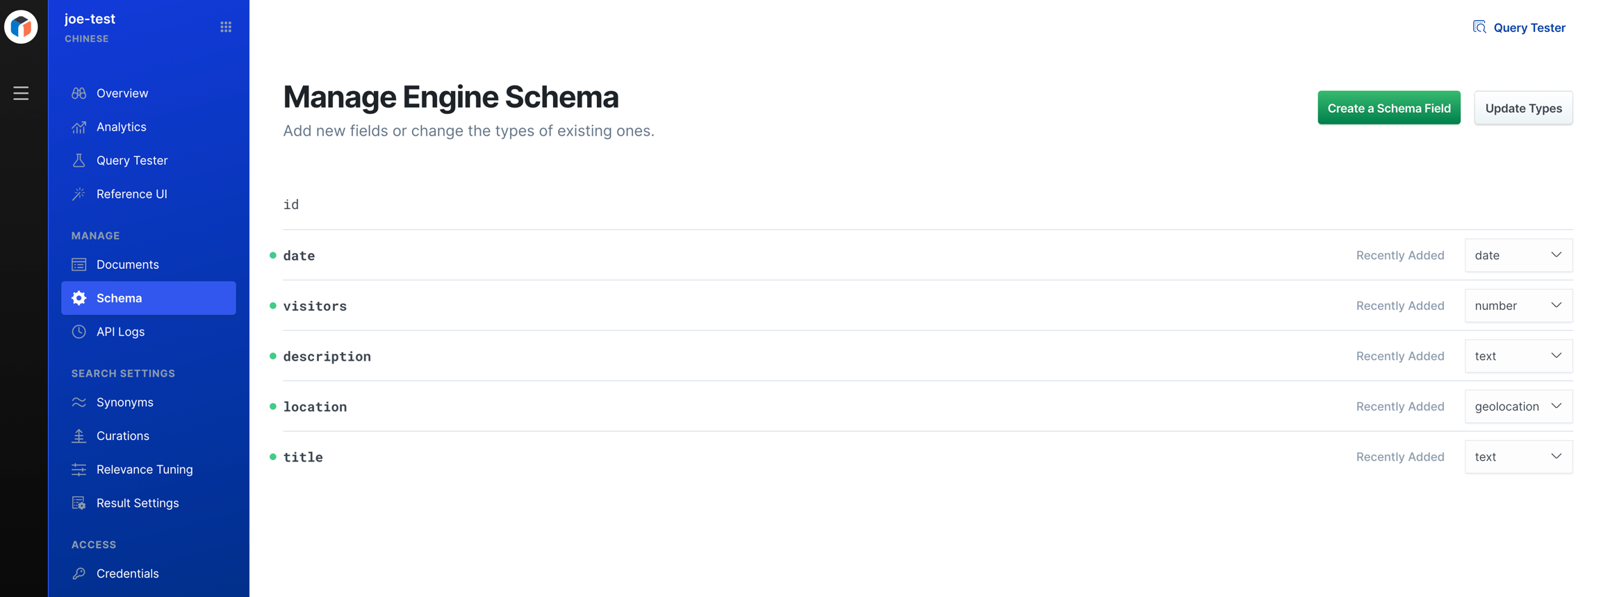The width and height of the screenshot is (1601, 597).
Task: Click the Create a Schema Field button
Action: 1388,108
